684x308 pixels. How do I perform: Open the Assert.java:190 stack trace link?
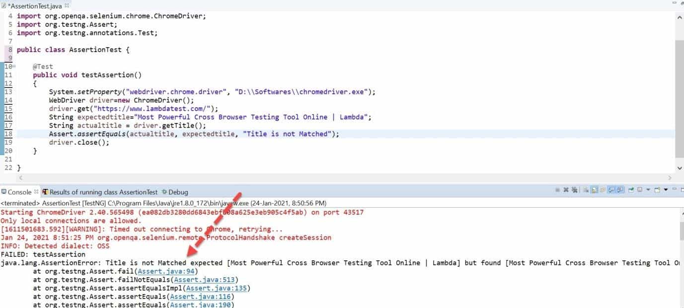[x=201, y=305]
